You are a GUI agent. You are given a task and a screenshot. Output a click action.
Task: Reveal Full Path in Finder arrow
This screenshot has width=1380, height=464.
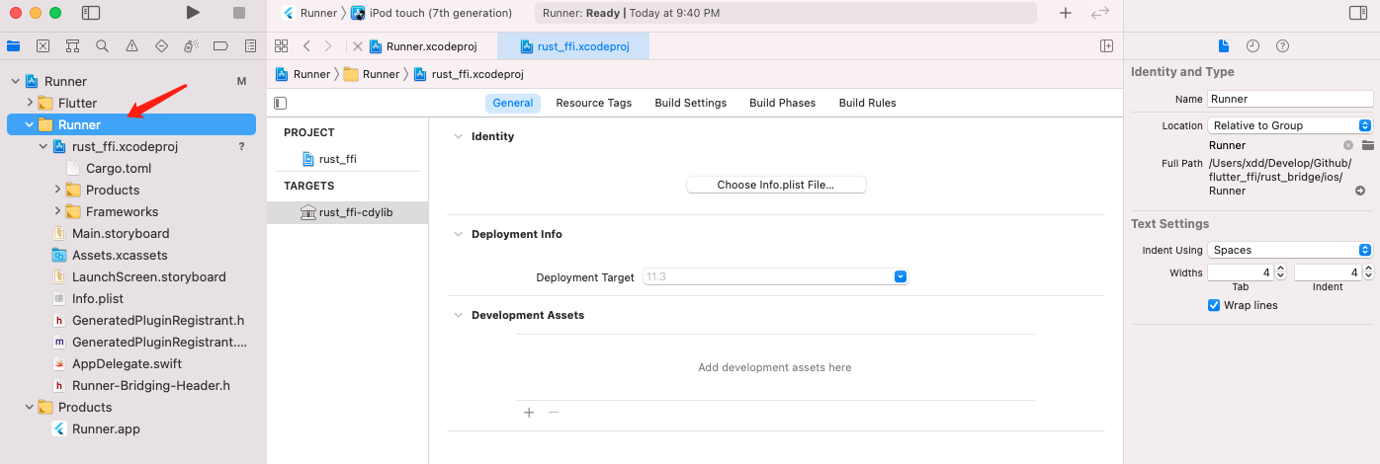(x=1360, y=191)
